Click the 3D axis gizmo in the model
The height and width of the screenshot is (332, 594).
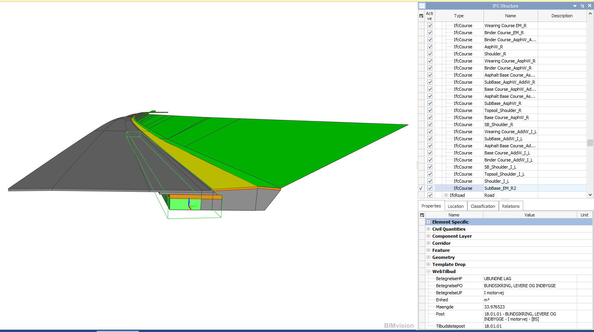(189, 204)
